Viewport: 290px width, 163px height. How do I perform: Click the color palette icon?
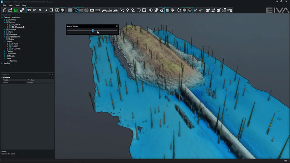[x=156, y=10]
